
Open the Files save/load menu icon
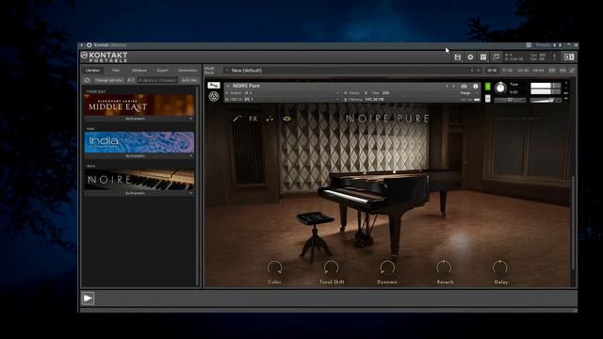coord(457,57)
